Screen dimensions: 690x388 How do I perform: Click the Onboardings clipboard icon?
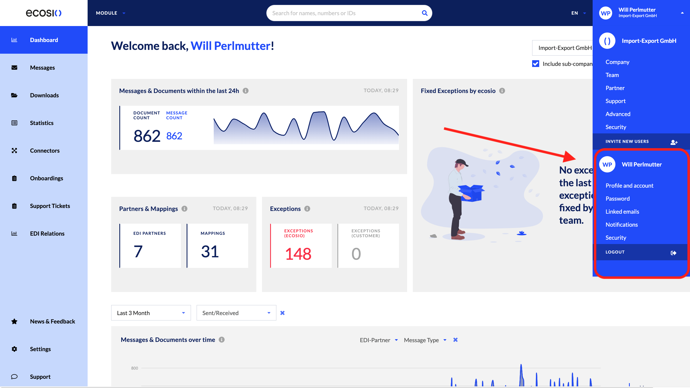point(14,178)
